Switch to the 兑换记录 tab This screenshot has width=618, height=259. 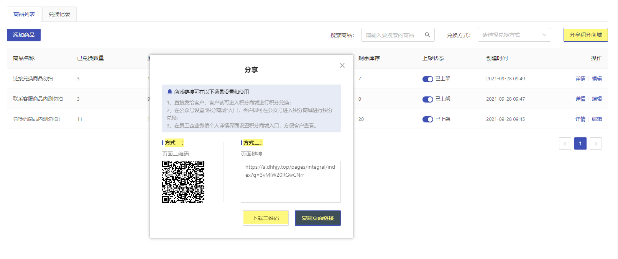[59, 14]
